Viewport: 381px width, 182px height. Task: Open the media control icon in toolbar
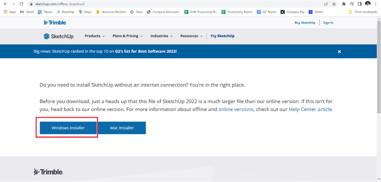[352, 4]
